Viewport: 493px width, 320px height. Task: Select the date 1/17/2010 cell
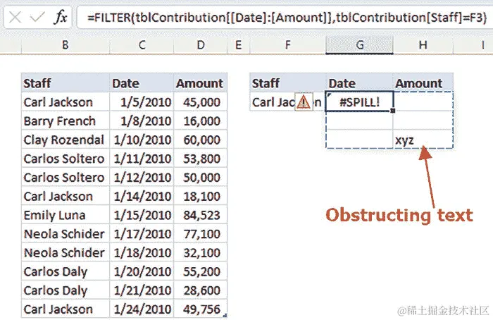tap(142, 234)
